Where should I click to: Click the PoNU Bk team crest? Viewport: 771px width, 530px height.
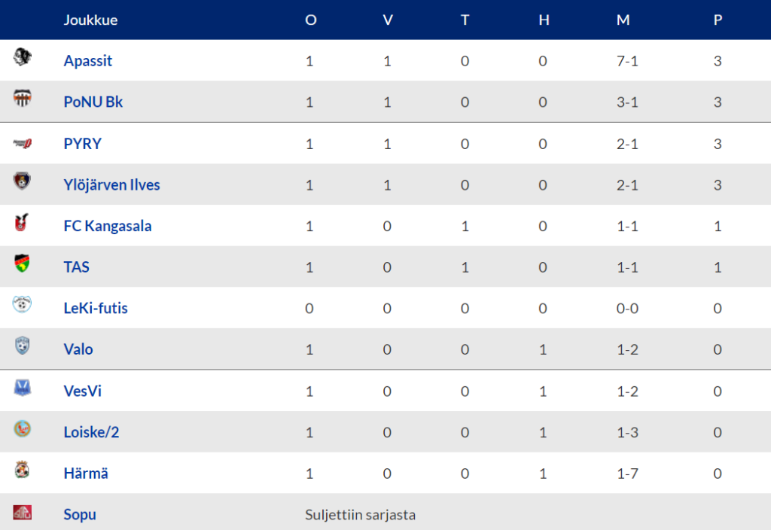(x=22, y=99)
